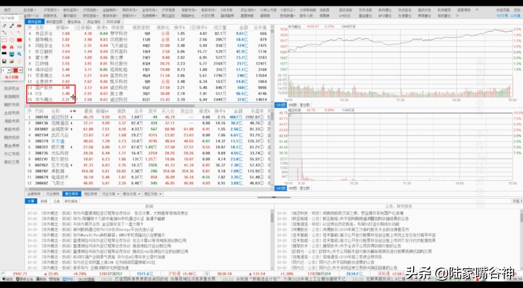
Task: Select the filled red ellipse tool
Action: (4, 47)
